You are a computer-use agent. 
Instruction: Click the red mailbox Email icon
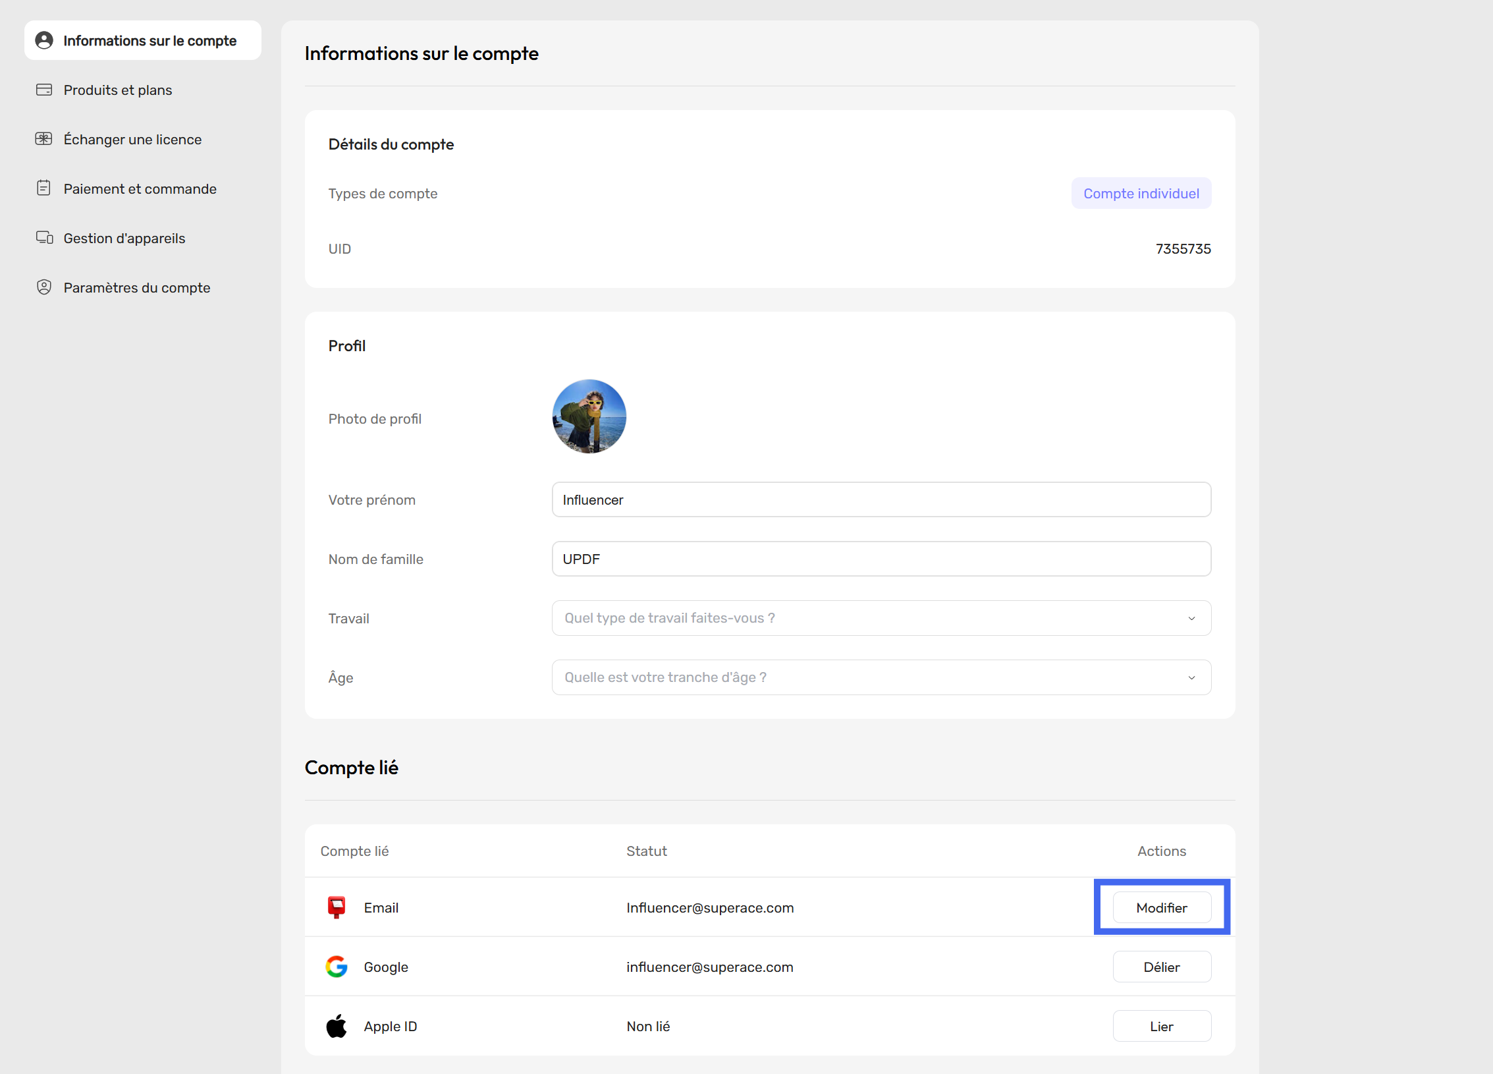[337, 907]
